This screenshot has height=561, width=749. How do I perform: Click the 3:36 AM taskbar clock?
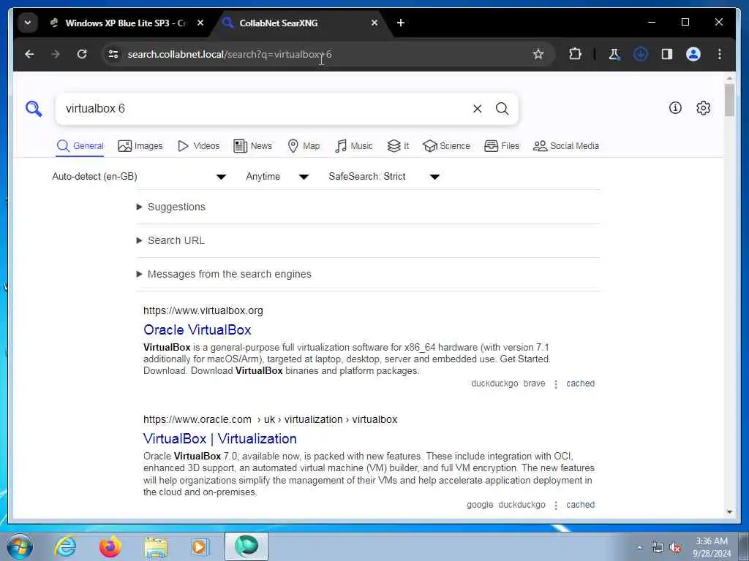point(712,547)
